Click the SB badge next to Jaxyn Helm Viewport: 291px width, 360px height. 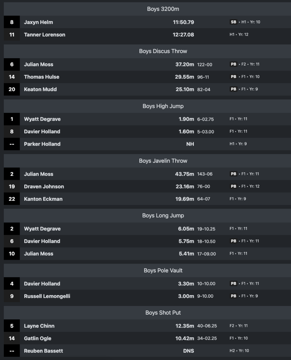click(233, 22)
